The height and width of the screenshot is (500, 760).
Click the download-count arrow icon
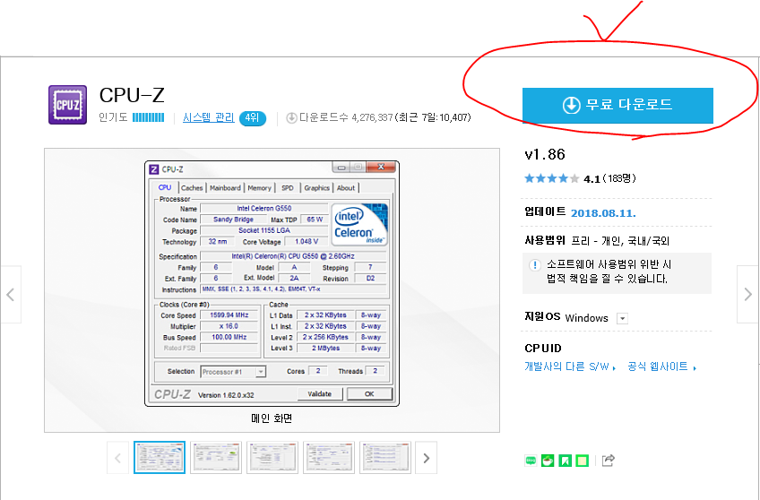click(x=291, y=117)
